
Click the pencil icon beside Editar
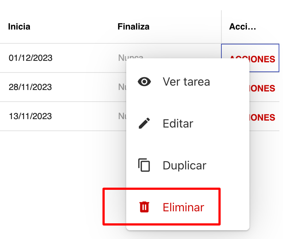pos(144,124)
